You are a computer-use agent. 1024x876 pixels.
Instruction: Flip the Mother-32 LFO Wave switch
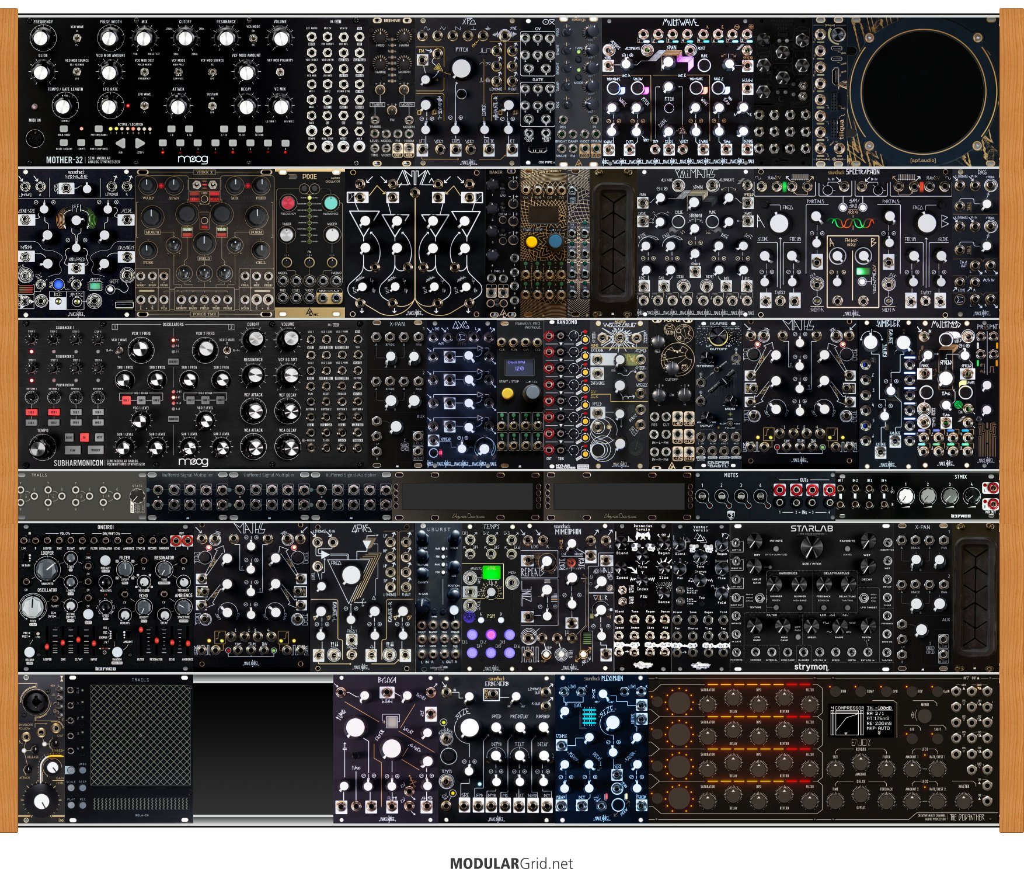[144, 106]
